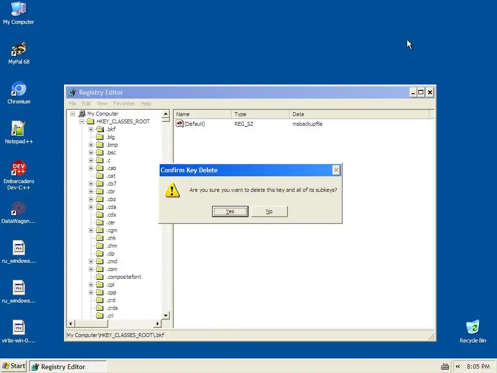Viewport: 497px width, 373px height.
Task: Open the Favorites menu
Action: click(x=124, y=103)
